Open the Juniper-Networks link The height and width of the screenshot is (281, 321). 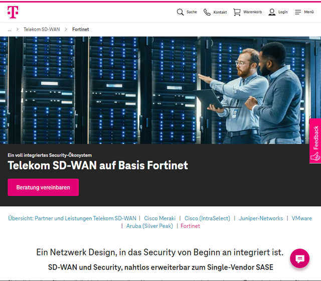[261, 218]
